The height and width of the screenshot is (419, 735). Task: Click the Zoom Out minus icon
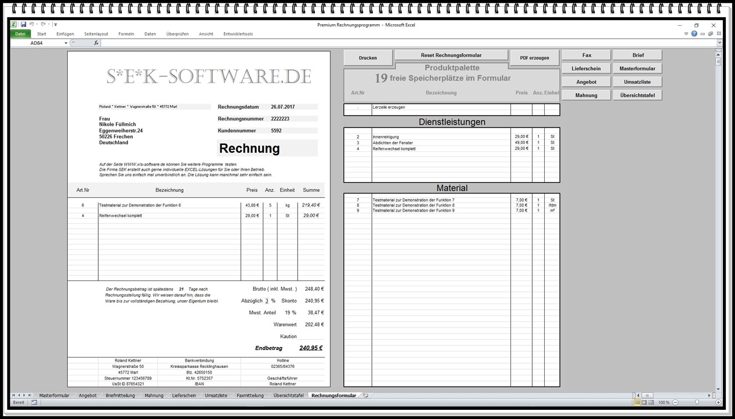675,402
